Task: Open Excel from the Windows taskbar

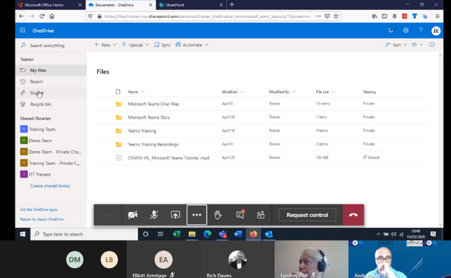Action: coord(176,234)
